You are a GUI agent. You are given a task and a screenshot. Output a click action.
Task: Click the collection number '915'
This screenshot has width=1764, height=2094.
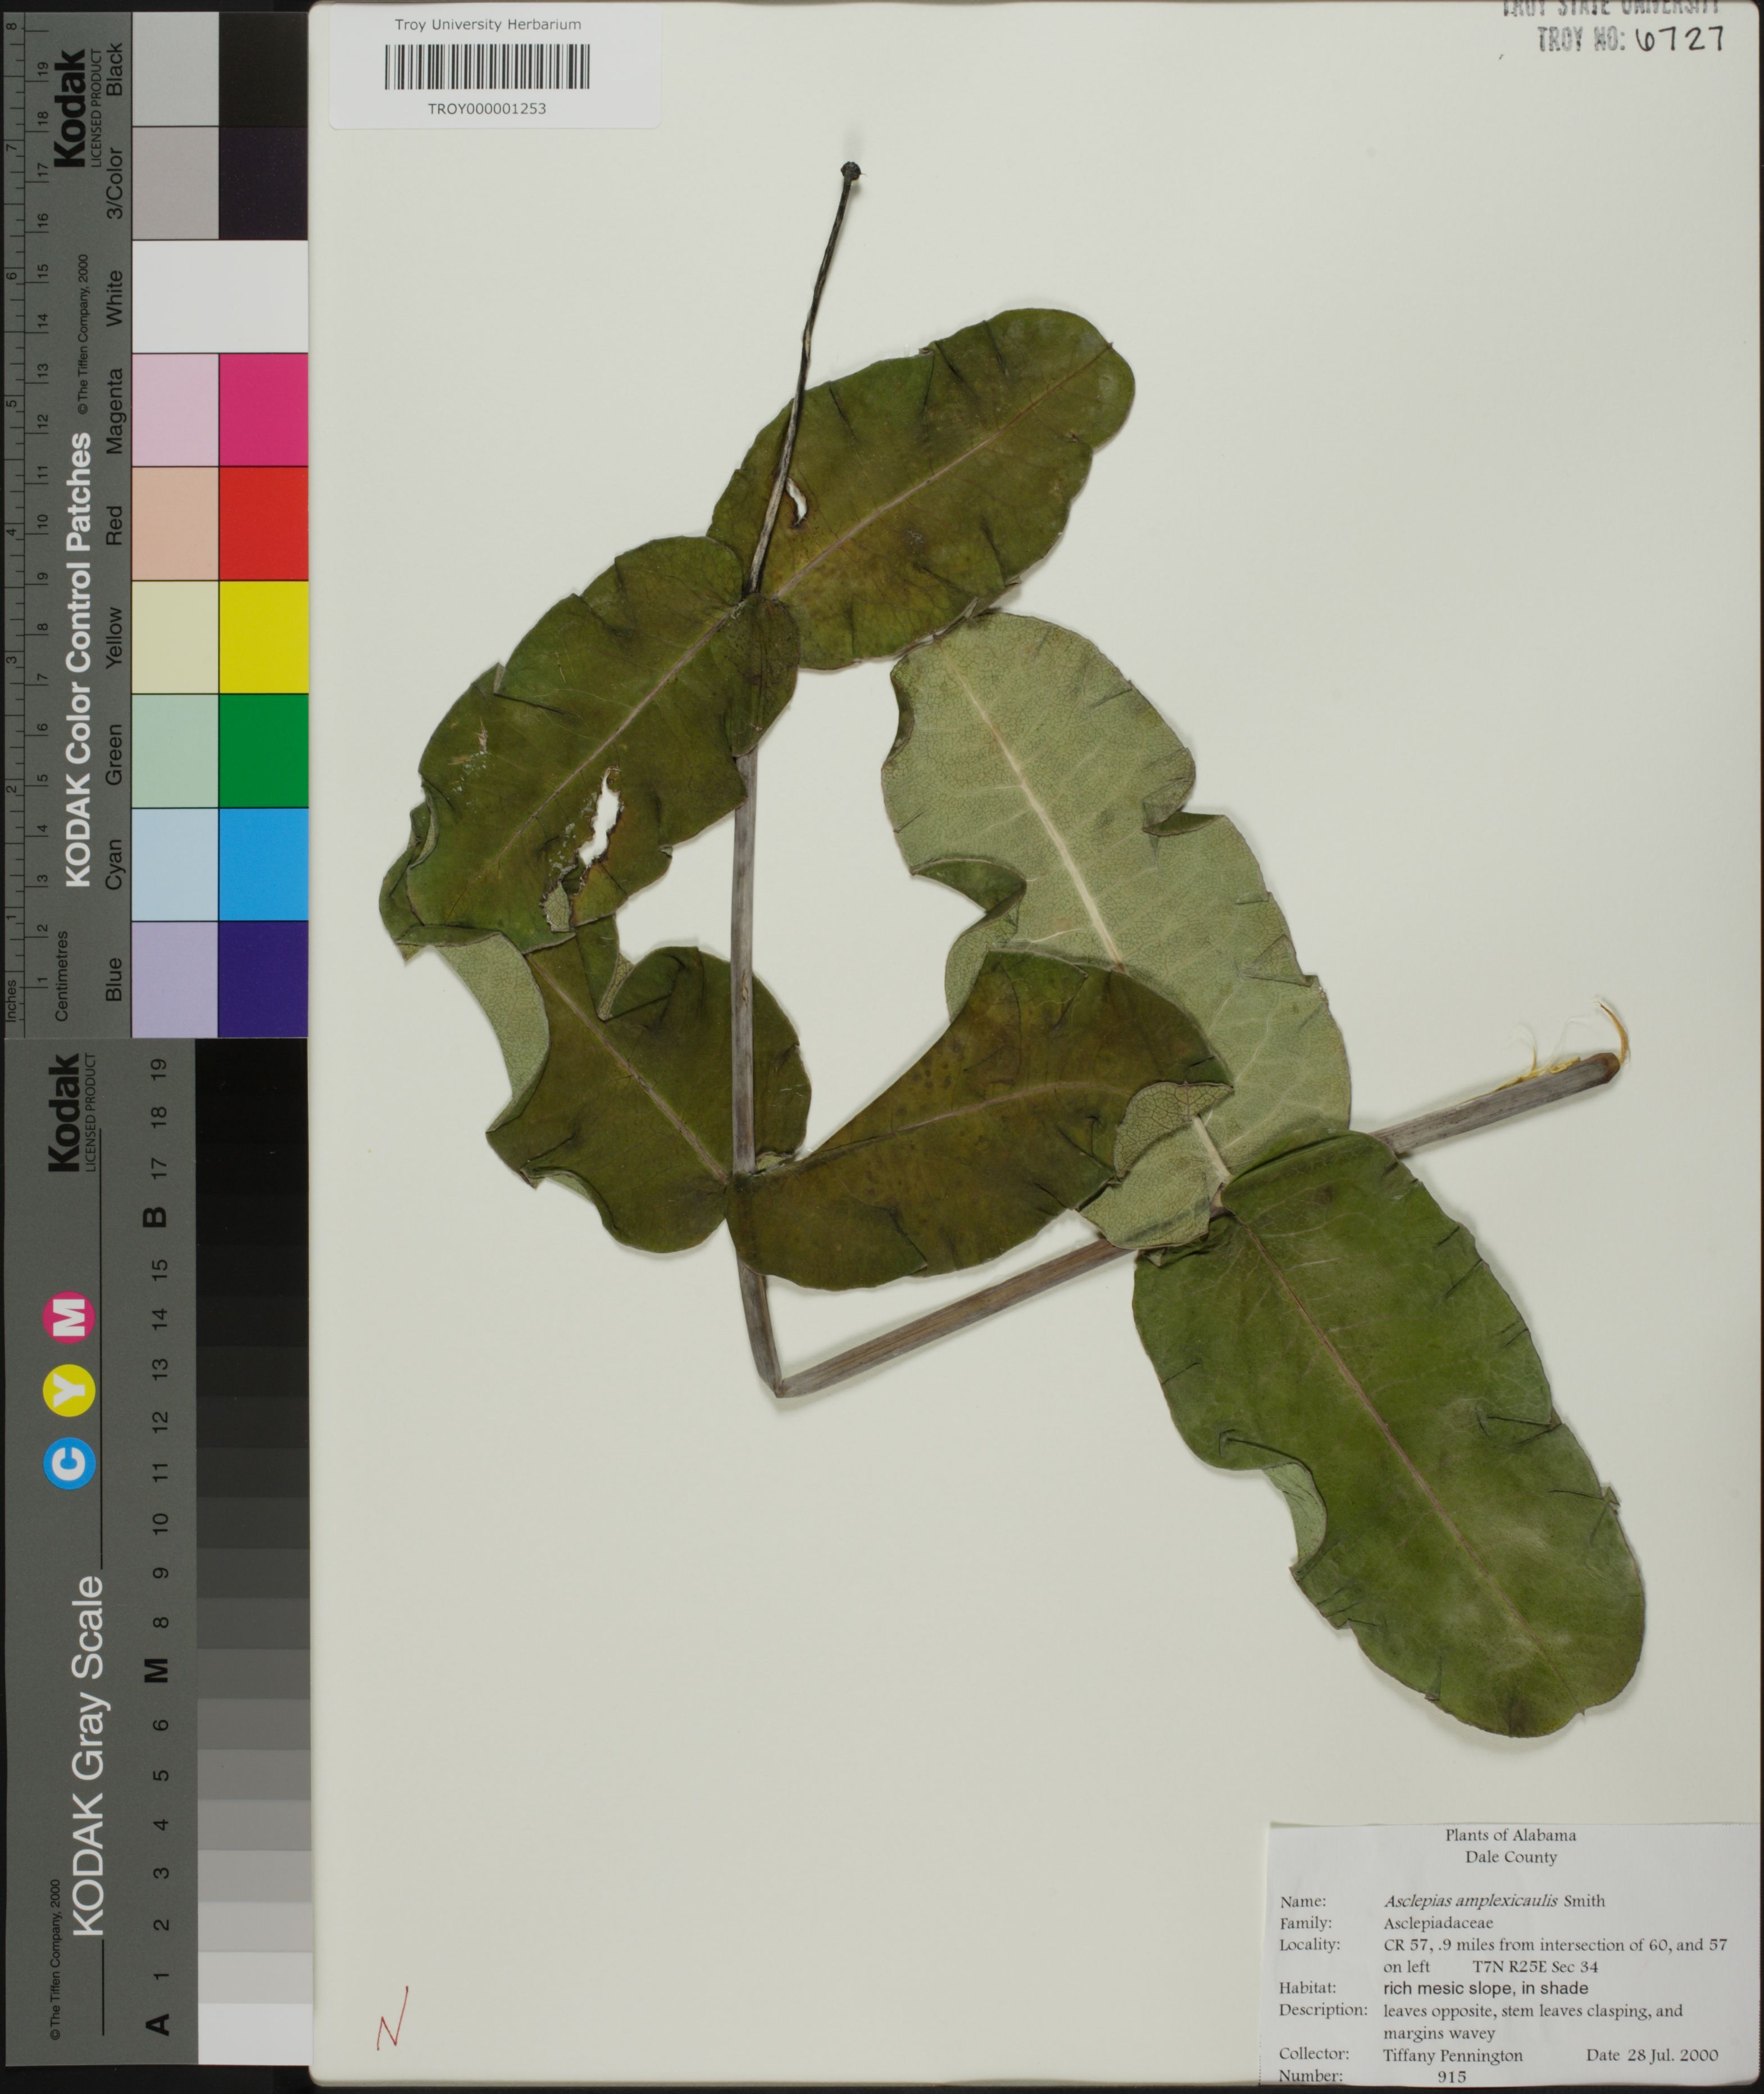[x=1451, y=2077]
